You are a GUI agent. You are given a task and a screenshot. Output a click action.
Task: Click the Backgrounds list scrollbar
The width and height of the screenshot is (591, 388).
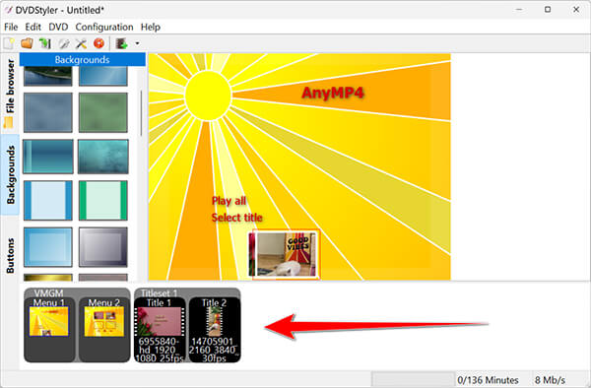[x=141, y=113]
